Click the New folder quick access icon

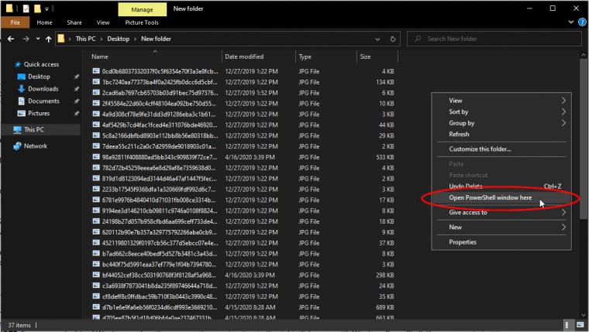[37, 9]
